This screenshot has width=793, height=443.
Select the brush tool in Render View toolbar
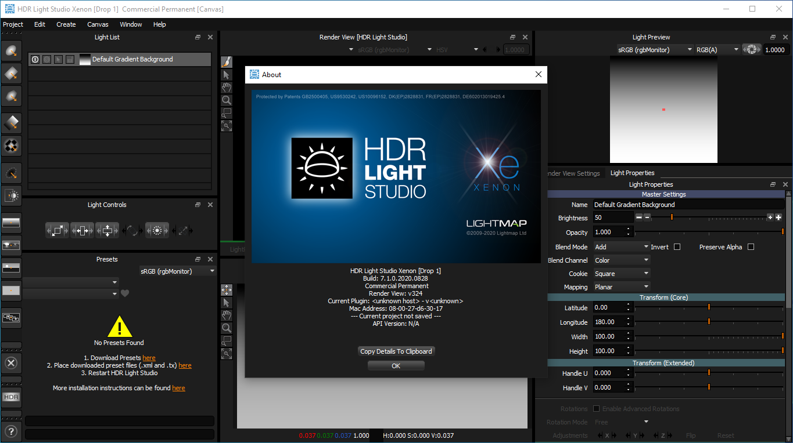tap(227, 62)
